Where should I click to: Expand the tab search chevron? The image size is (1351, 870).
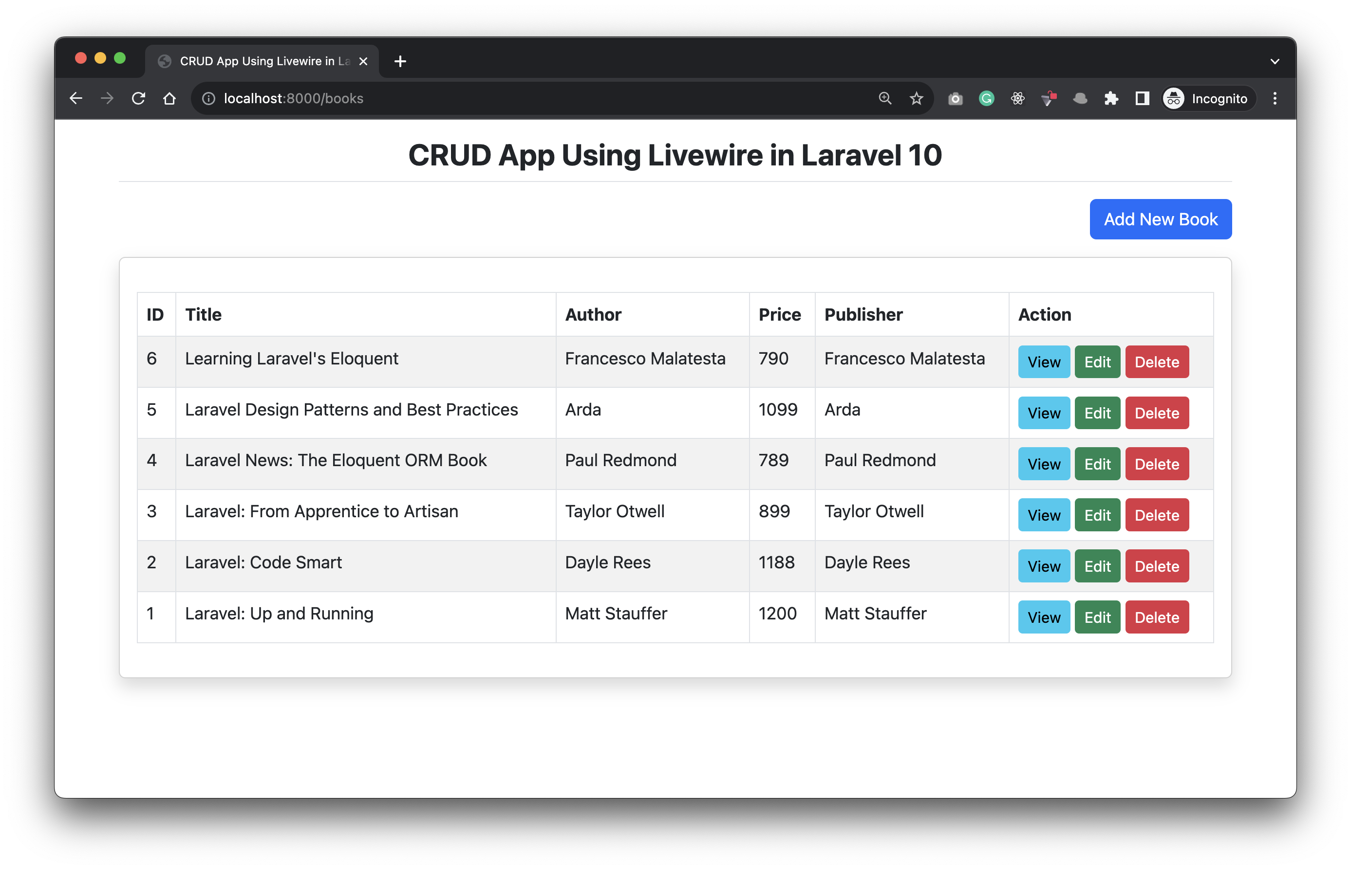[1275, 61]
